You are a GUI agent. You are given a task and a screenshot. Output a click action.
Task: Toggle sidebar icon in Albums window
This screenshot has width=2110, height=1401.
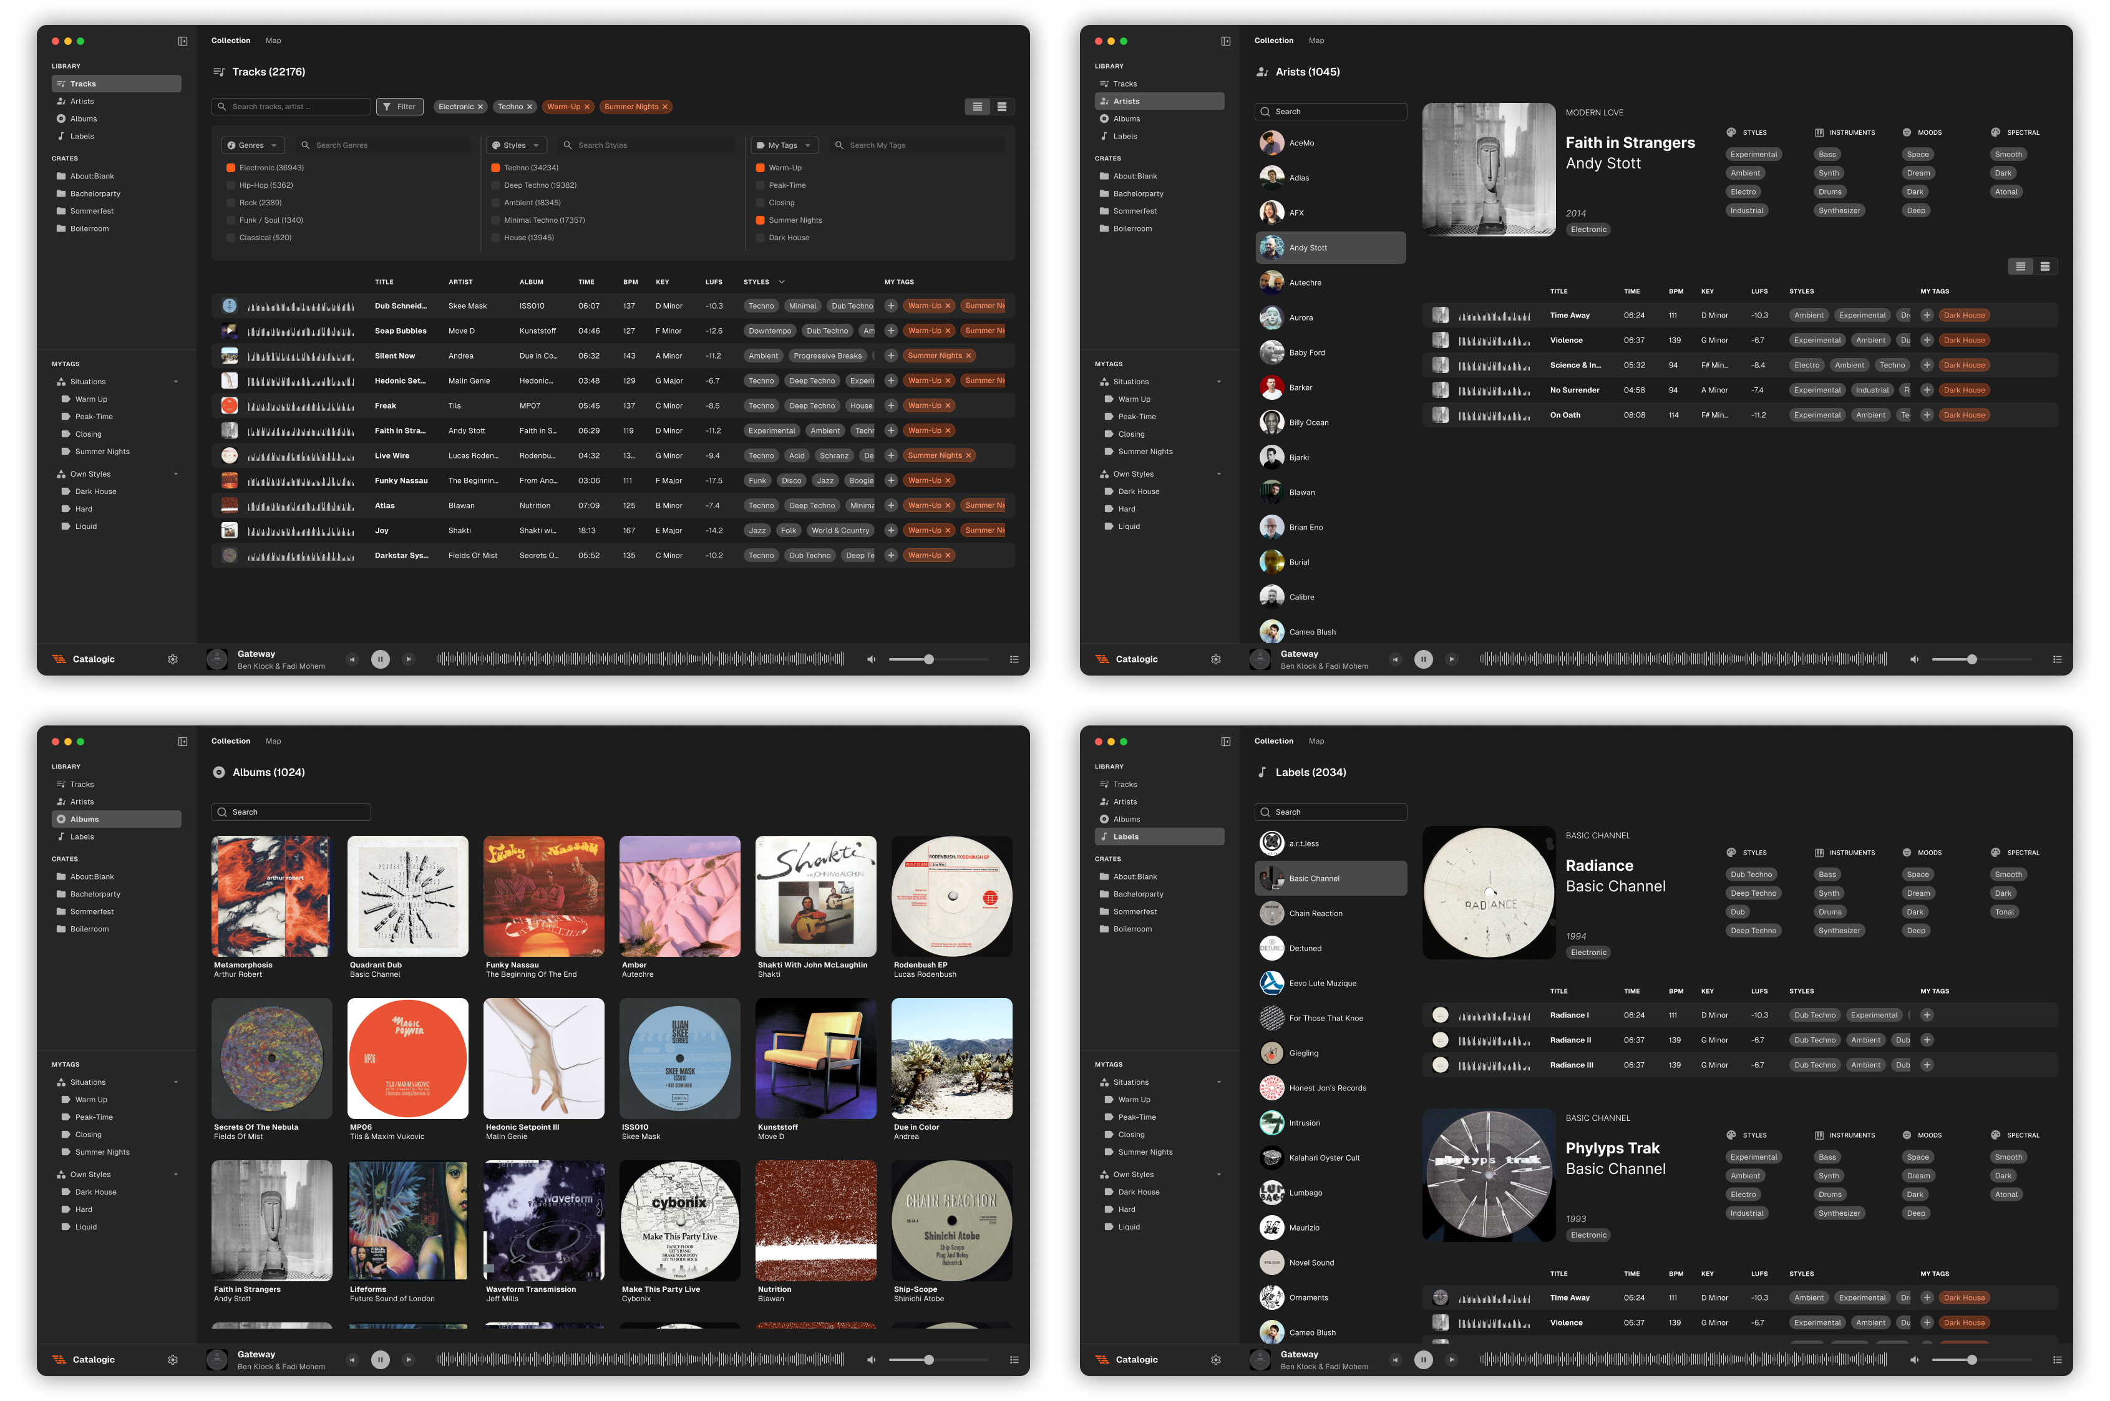click(182, 742)
